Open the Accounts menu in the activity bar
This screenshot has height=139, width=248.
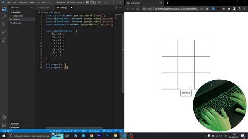[4, 117]
